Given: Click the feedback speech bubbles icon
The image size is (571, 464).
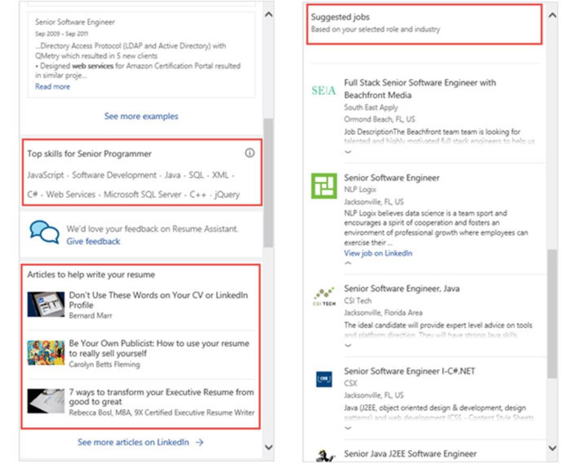Looking at the screenshot, I should [x=44, y=232].
